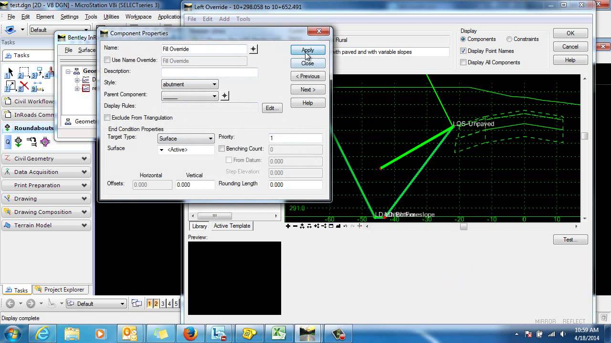Open the Parent Component dropdown

(x=190, y=96)
